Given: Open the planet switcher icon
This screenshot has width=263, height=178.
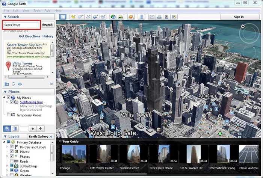Looking at the screenshot, I should click(131, 17).
